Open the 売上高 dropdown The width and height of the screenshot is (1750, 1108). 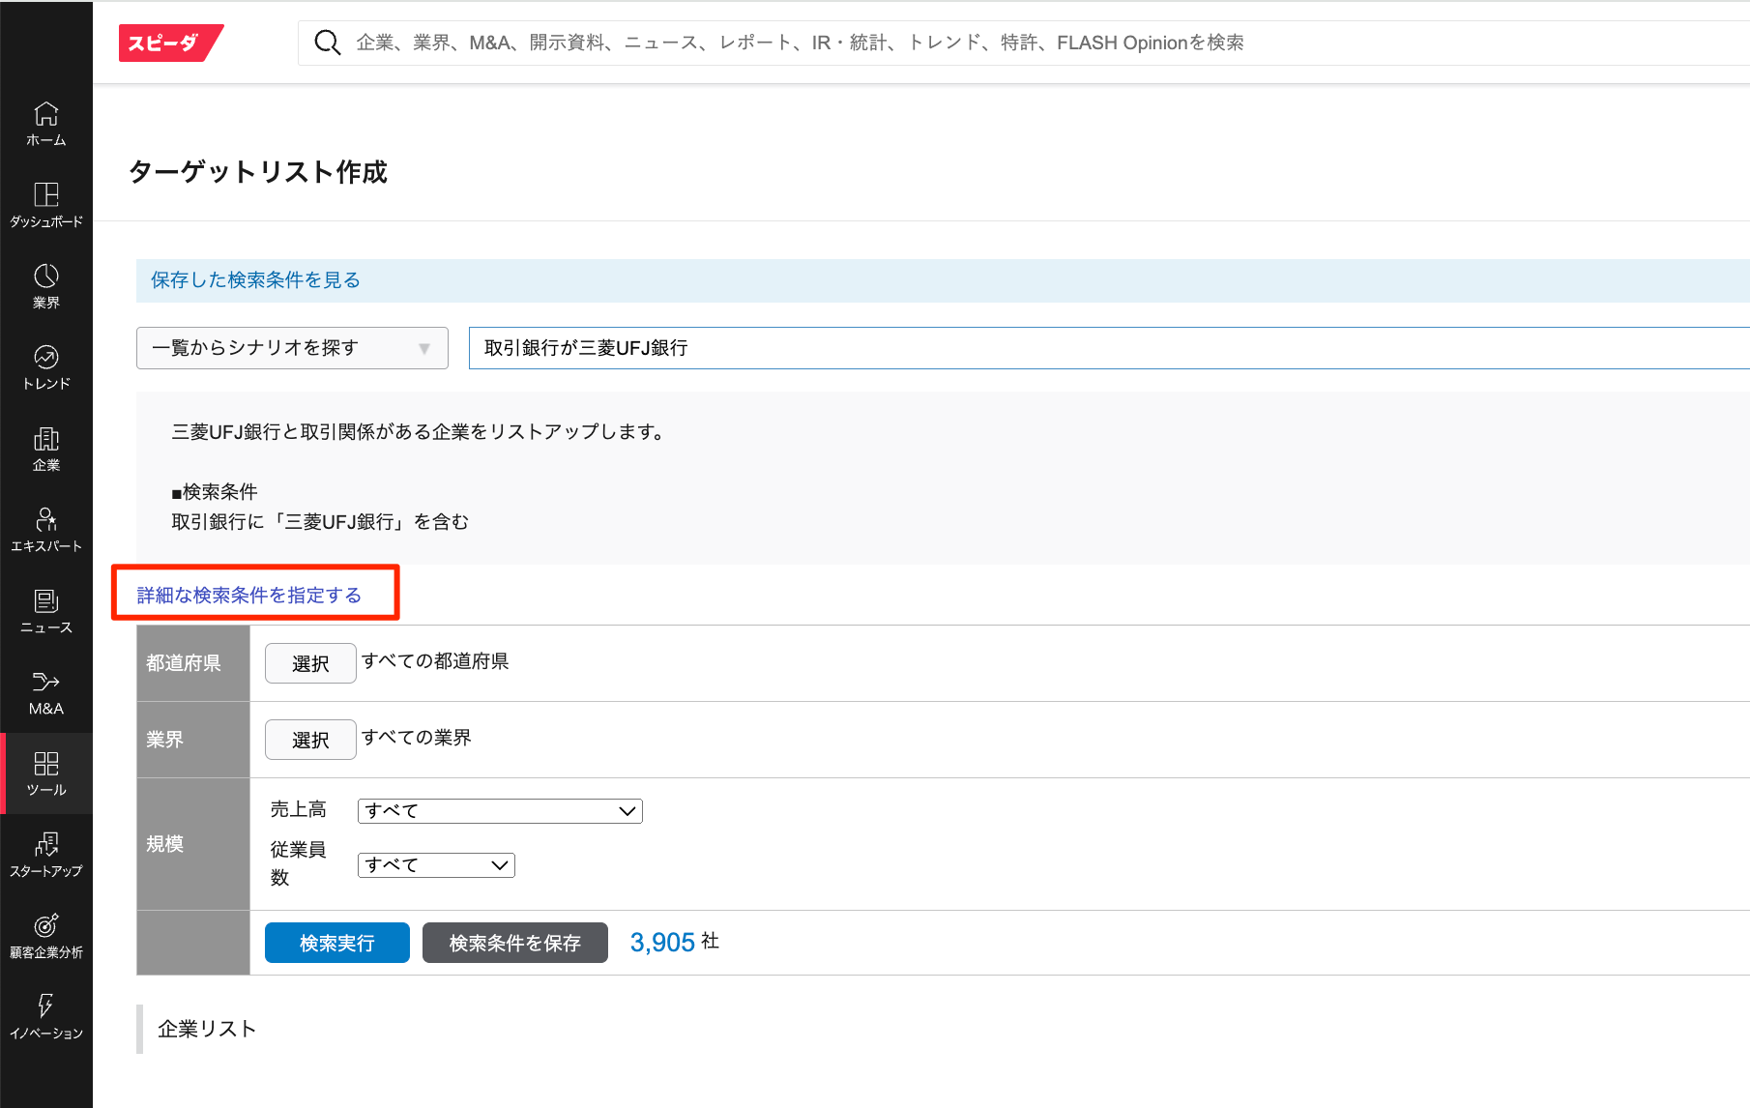coord(500,811)
